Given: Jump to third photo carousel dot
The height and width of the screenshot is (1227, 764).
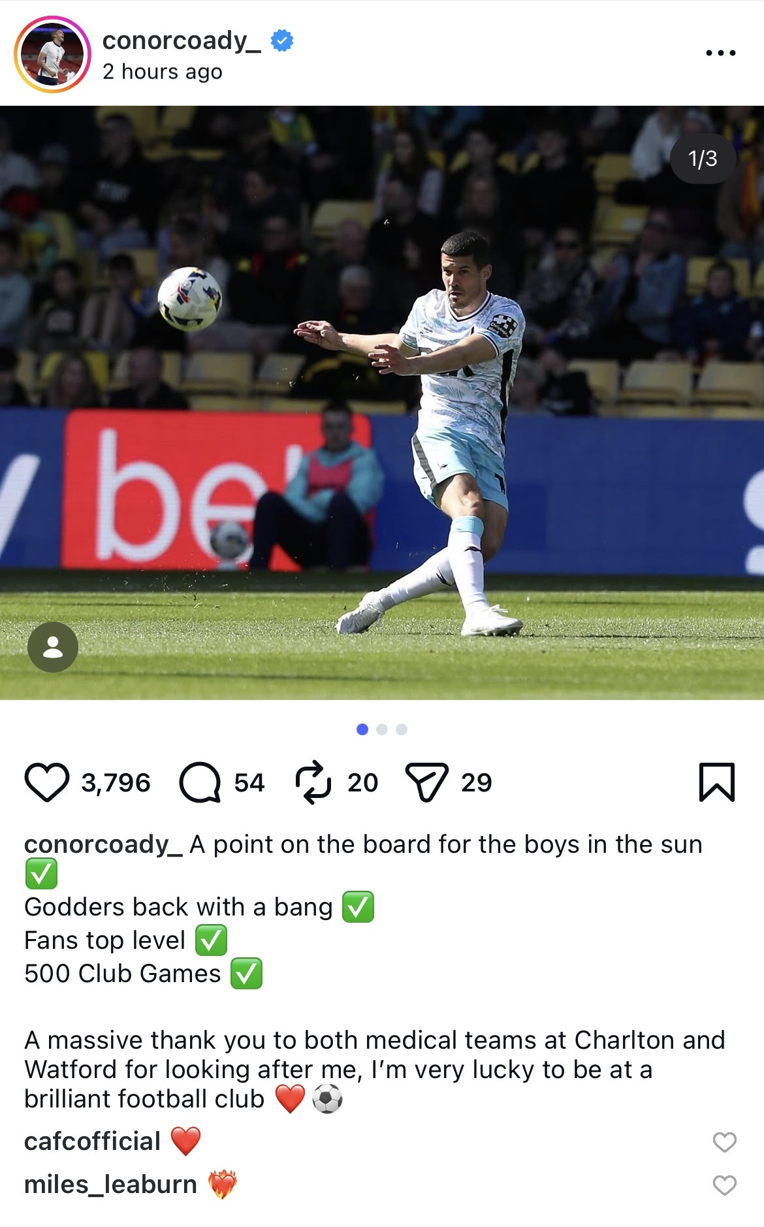Looking at the screenshot, I should pos(402,729).
